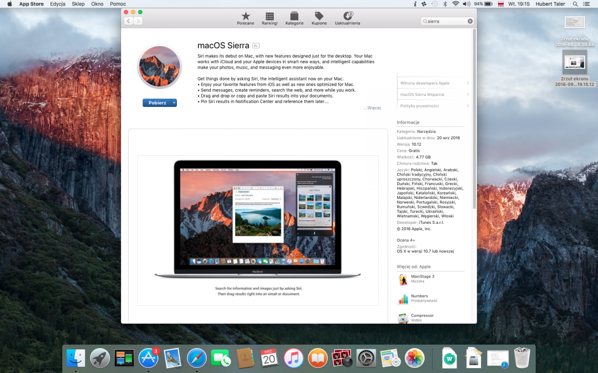Open the Polish flag input source menu
The width and height of the screenshot is (598, 373).
501,4
